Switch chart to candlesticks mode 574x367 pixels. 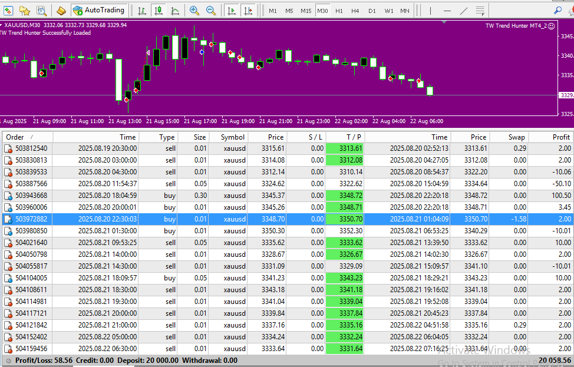[159, 11]
